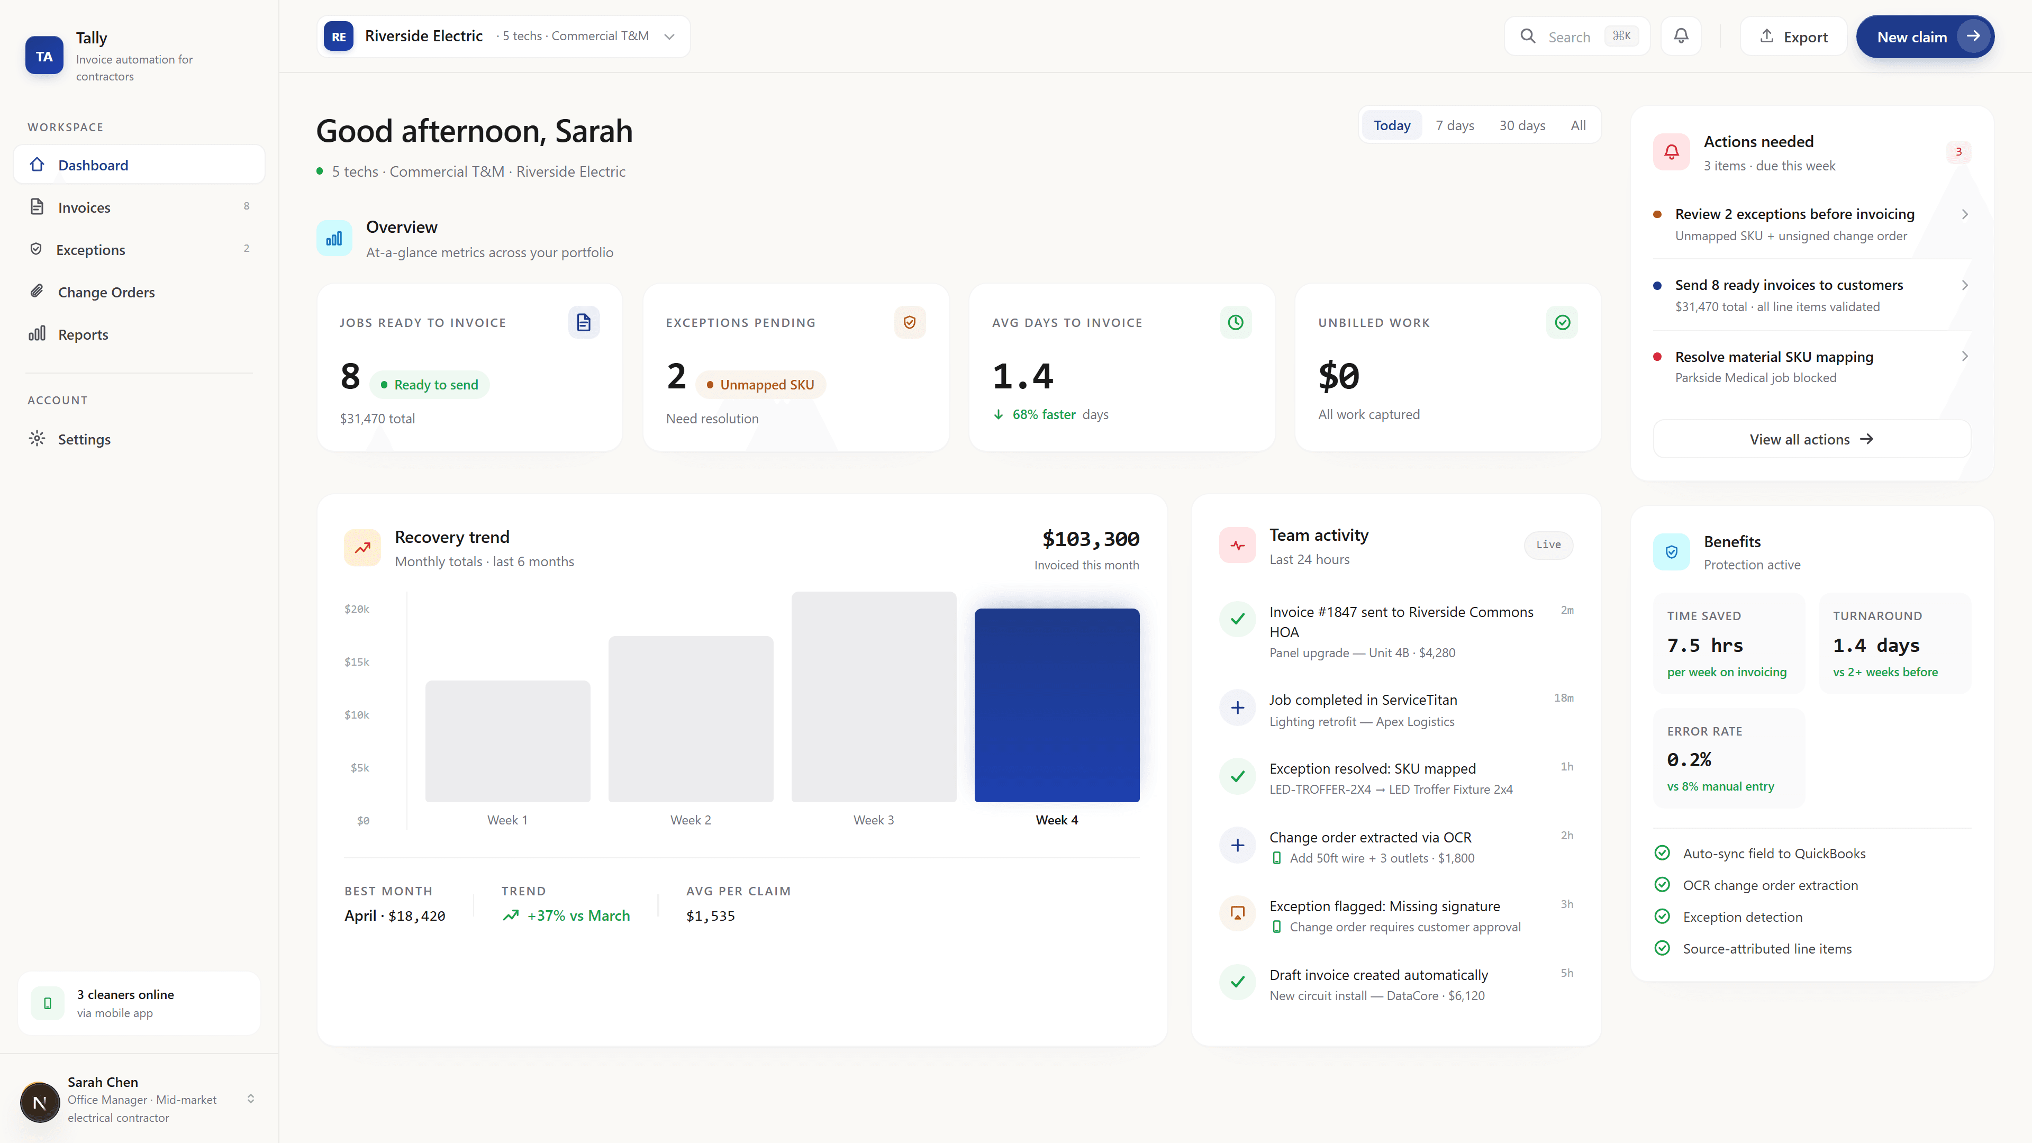Click the Settings gear icon

tap(37, 439)
